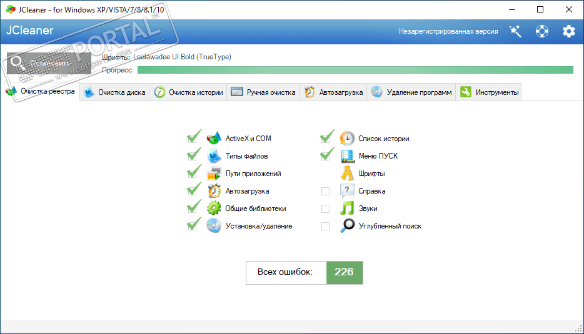Click the Установка/удаление disc icon
This screenshot has height=334, width=584.
[214, 226]
